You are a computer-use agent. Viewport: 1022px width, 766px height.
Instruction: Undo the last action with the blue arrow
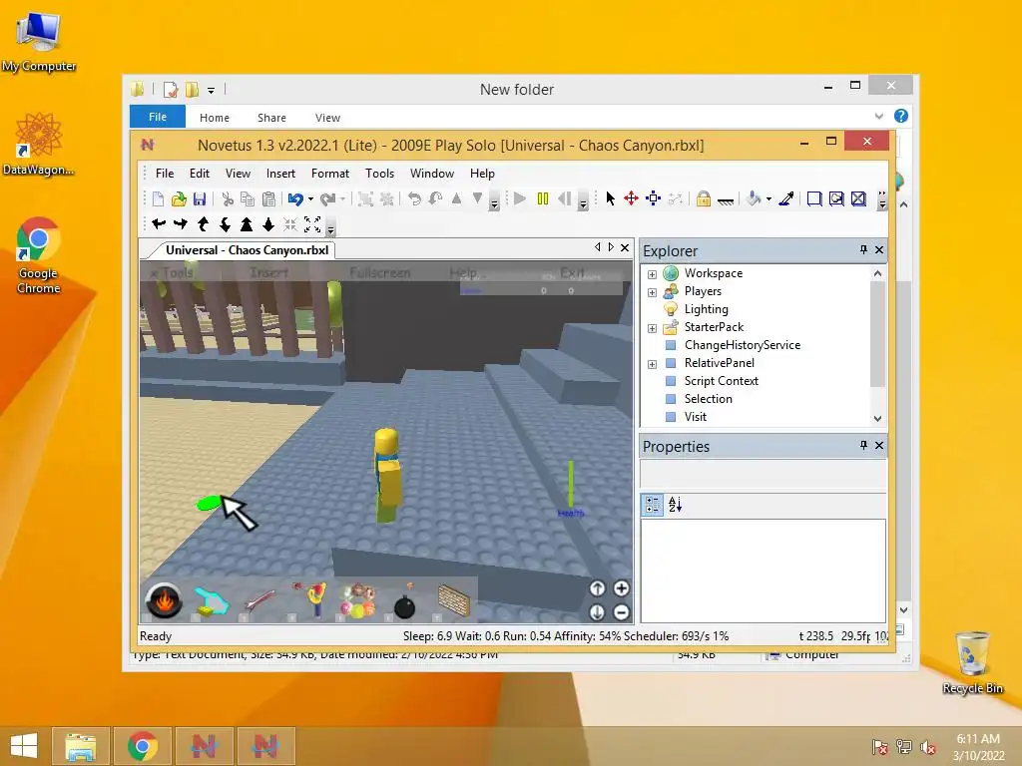pos(295,199)
